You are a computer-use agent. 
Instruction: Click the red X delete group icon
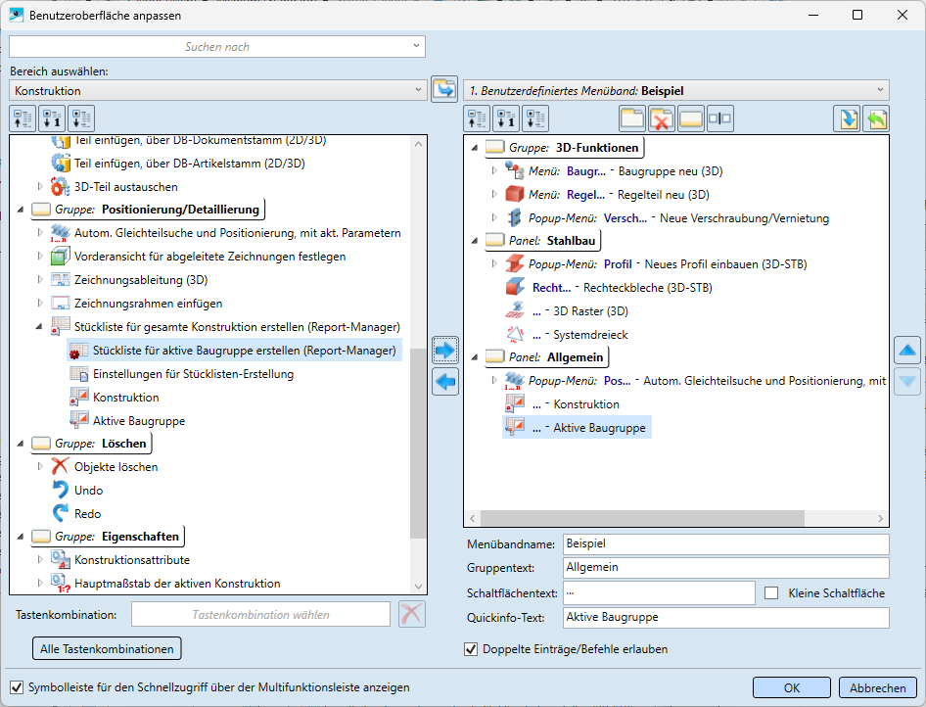tap(663, 119)
